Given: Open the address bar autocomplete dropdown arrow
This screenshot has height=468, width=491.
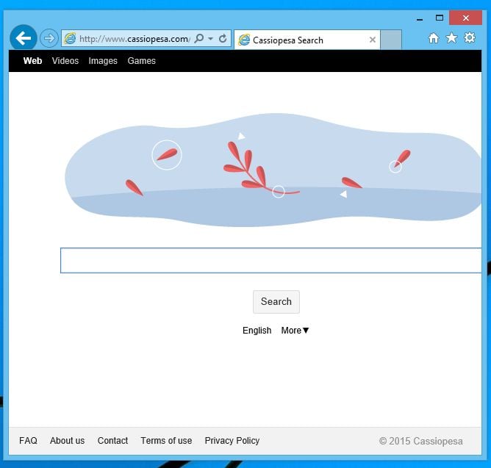Looking at the screenshot, I should (x=211, y=38).
